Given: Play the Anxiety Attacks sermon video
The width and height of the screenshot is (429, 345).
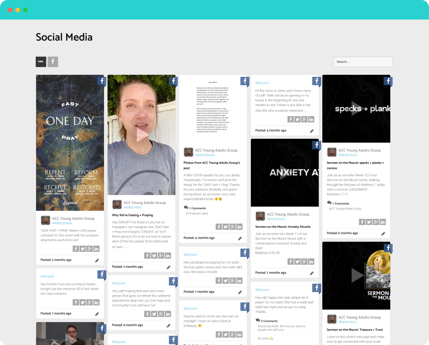Looking at the screenshot, I should pyautogui.click(x=285, y=173).
